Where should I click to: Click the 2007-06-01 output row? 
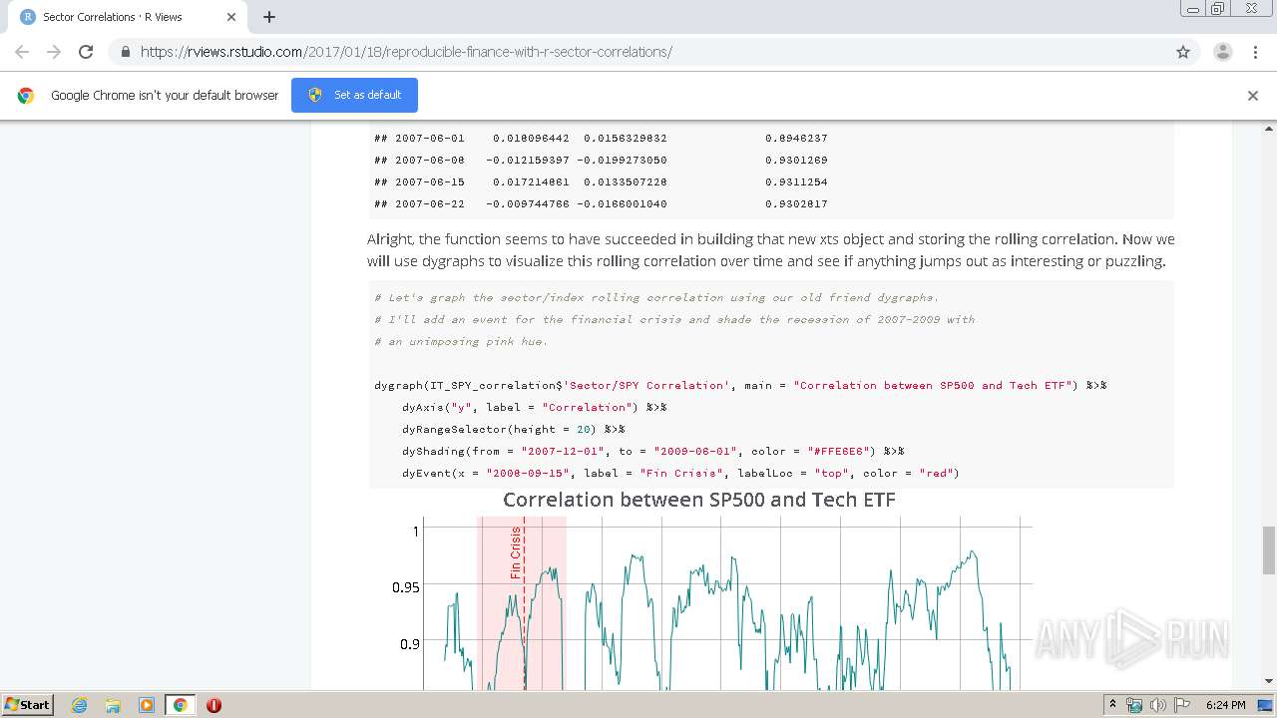(601, 138)
